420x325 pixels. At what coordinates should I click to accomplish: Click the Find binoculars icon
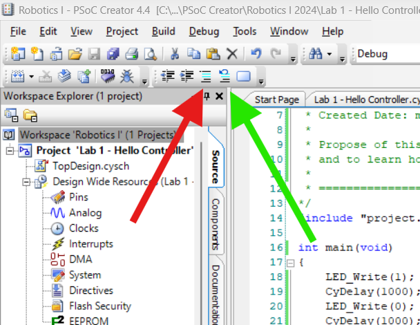tap(316, 54)
